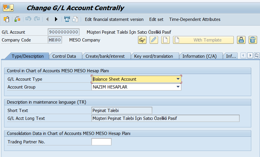Viewport: 260px width, 157px height.
Task: Click the hierarchy structure toolbar icon
Action: tap(17, 19)
